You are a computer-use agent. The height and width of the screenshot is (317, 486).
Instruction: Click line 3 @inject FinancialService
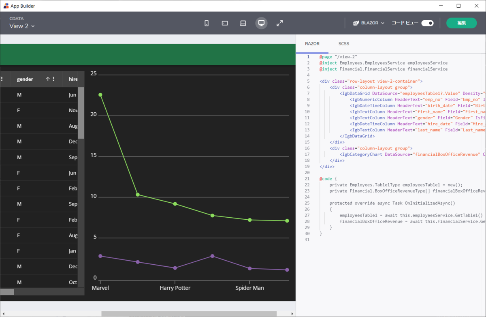click(383, 69)
